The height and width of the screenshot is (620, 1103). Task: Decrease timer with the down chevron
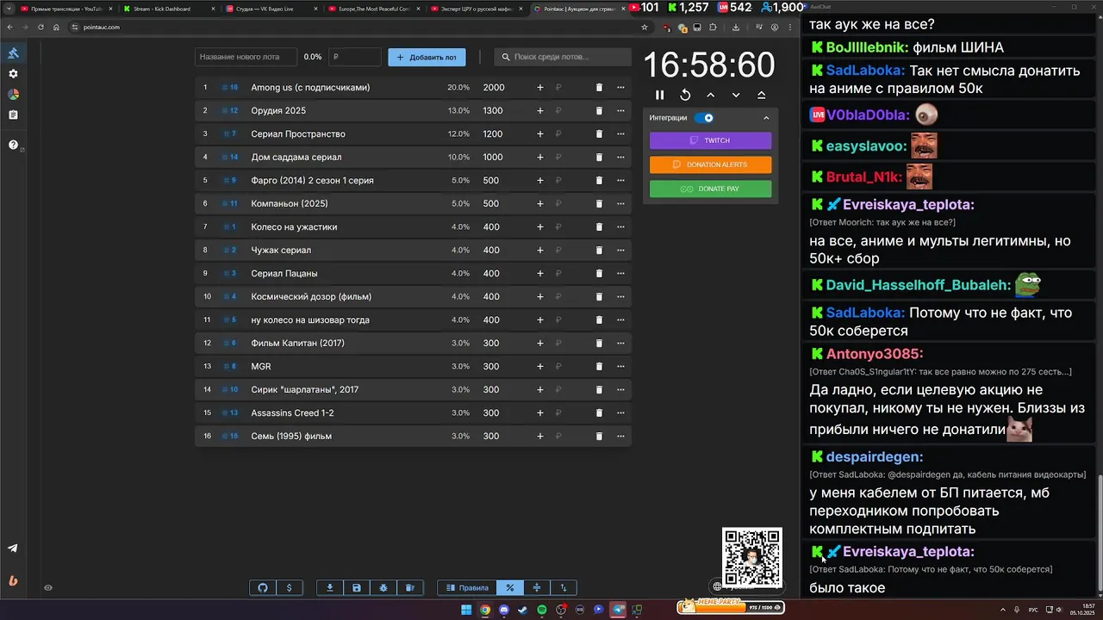[x=736, y=95]
